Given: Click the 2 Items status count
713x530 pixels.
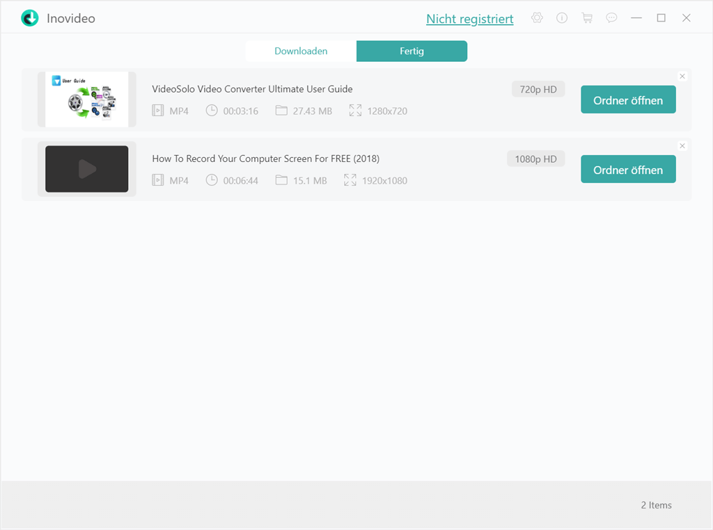Looking at the screenshot, I should 656,505.
